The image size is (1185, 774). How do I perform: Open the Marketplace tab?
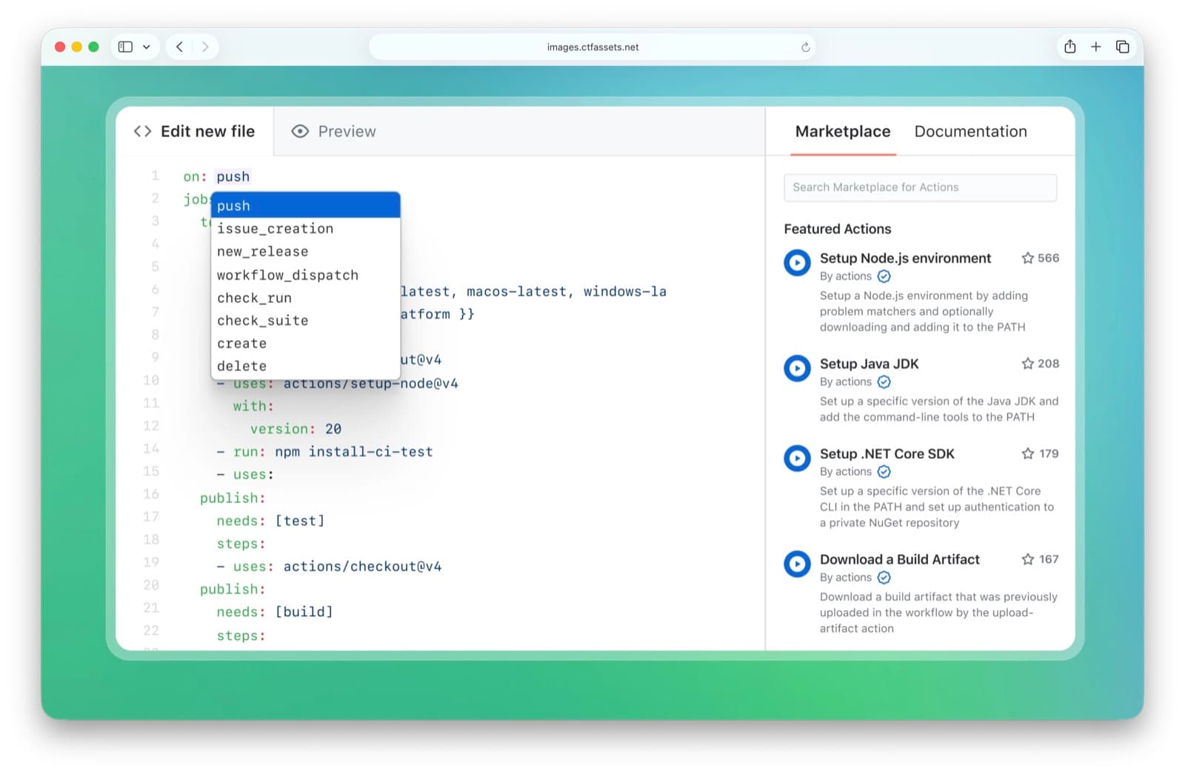tap(843, 131)
